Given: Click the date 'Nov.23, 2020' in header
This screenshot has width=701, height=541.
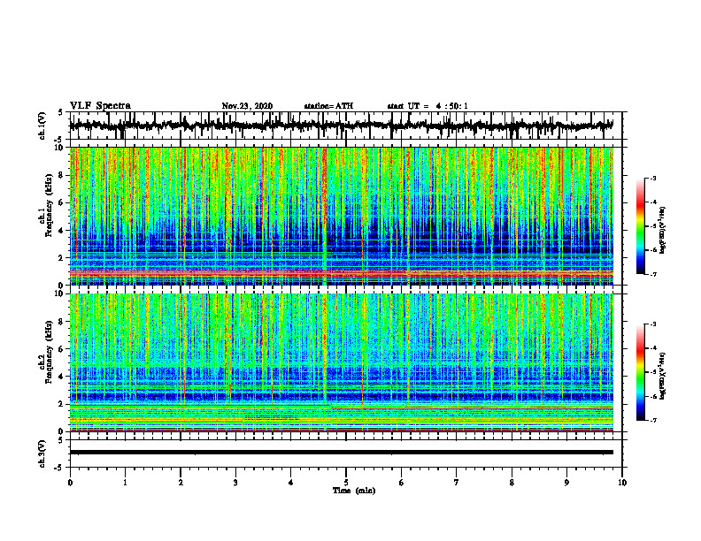Looking at the screenshot, I should pyautogui.click(x=247, y=106).
